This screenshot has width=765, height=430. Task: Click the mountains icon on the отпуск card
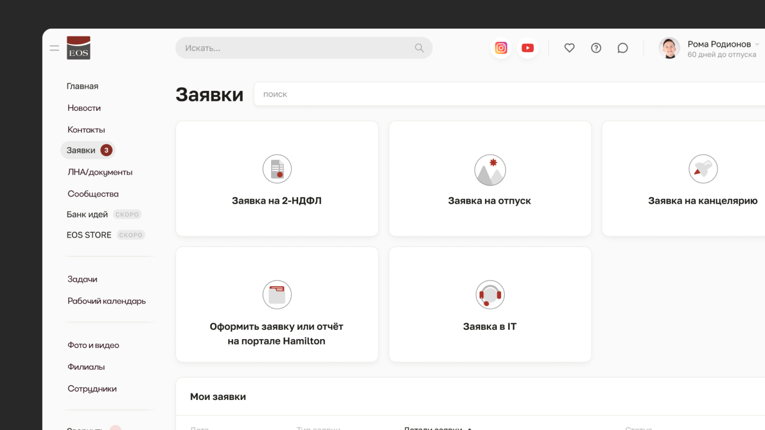[x=490, y=170]
